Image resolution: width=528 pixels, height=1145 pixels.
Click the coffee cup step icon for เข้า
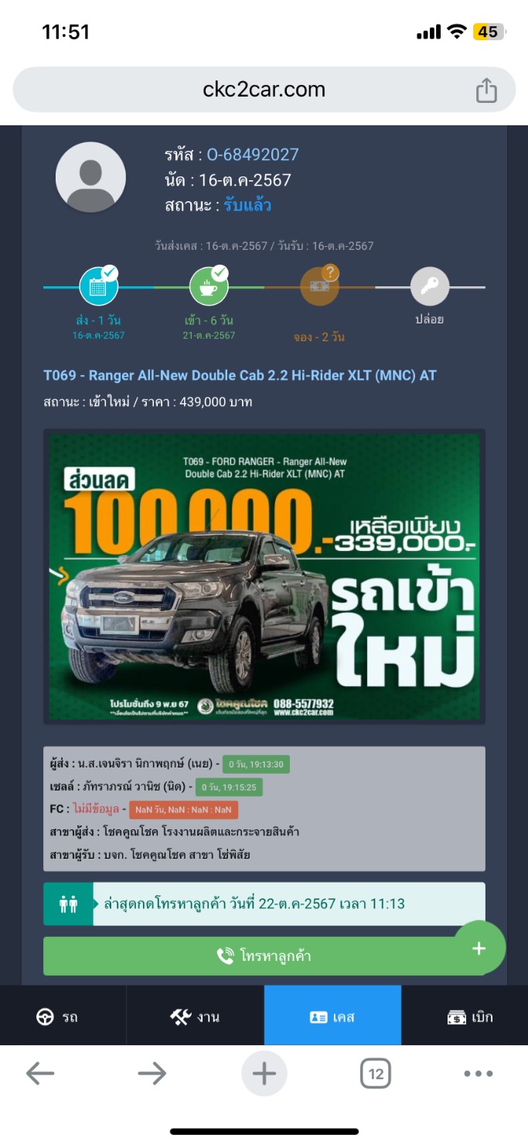[x=209, y=286]
